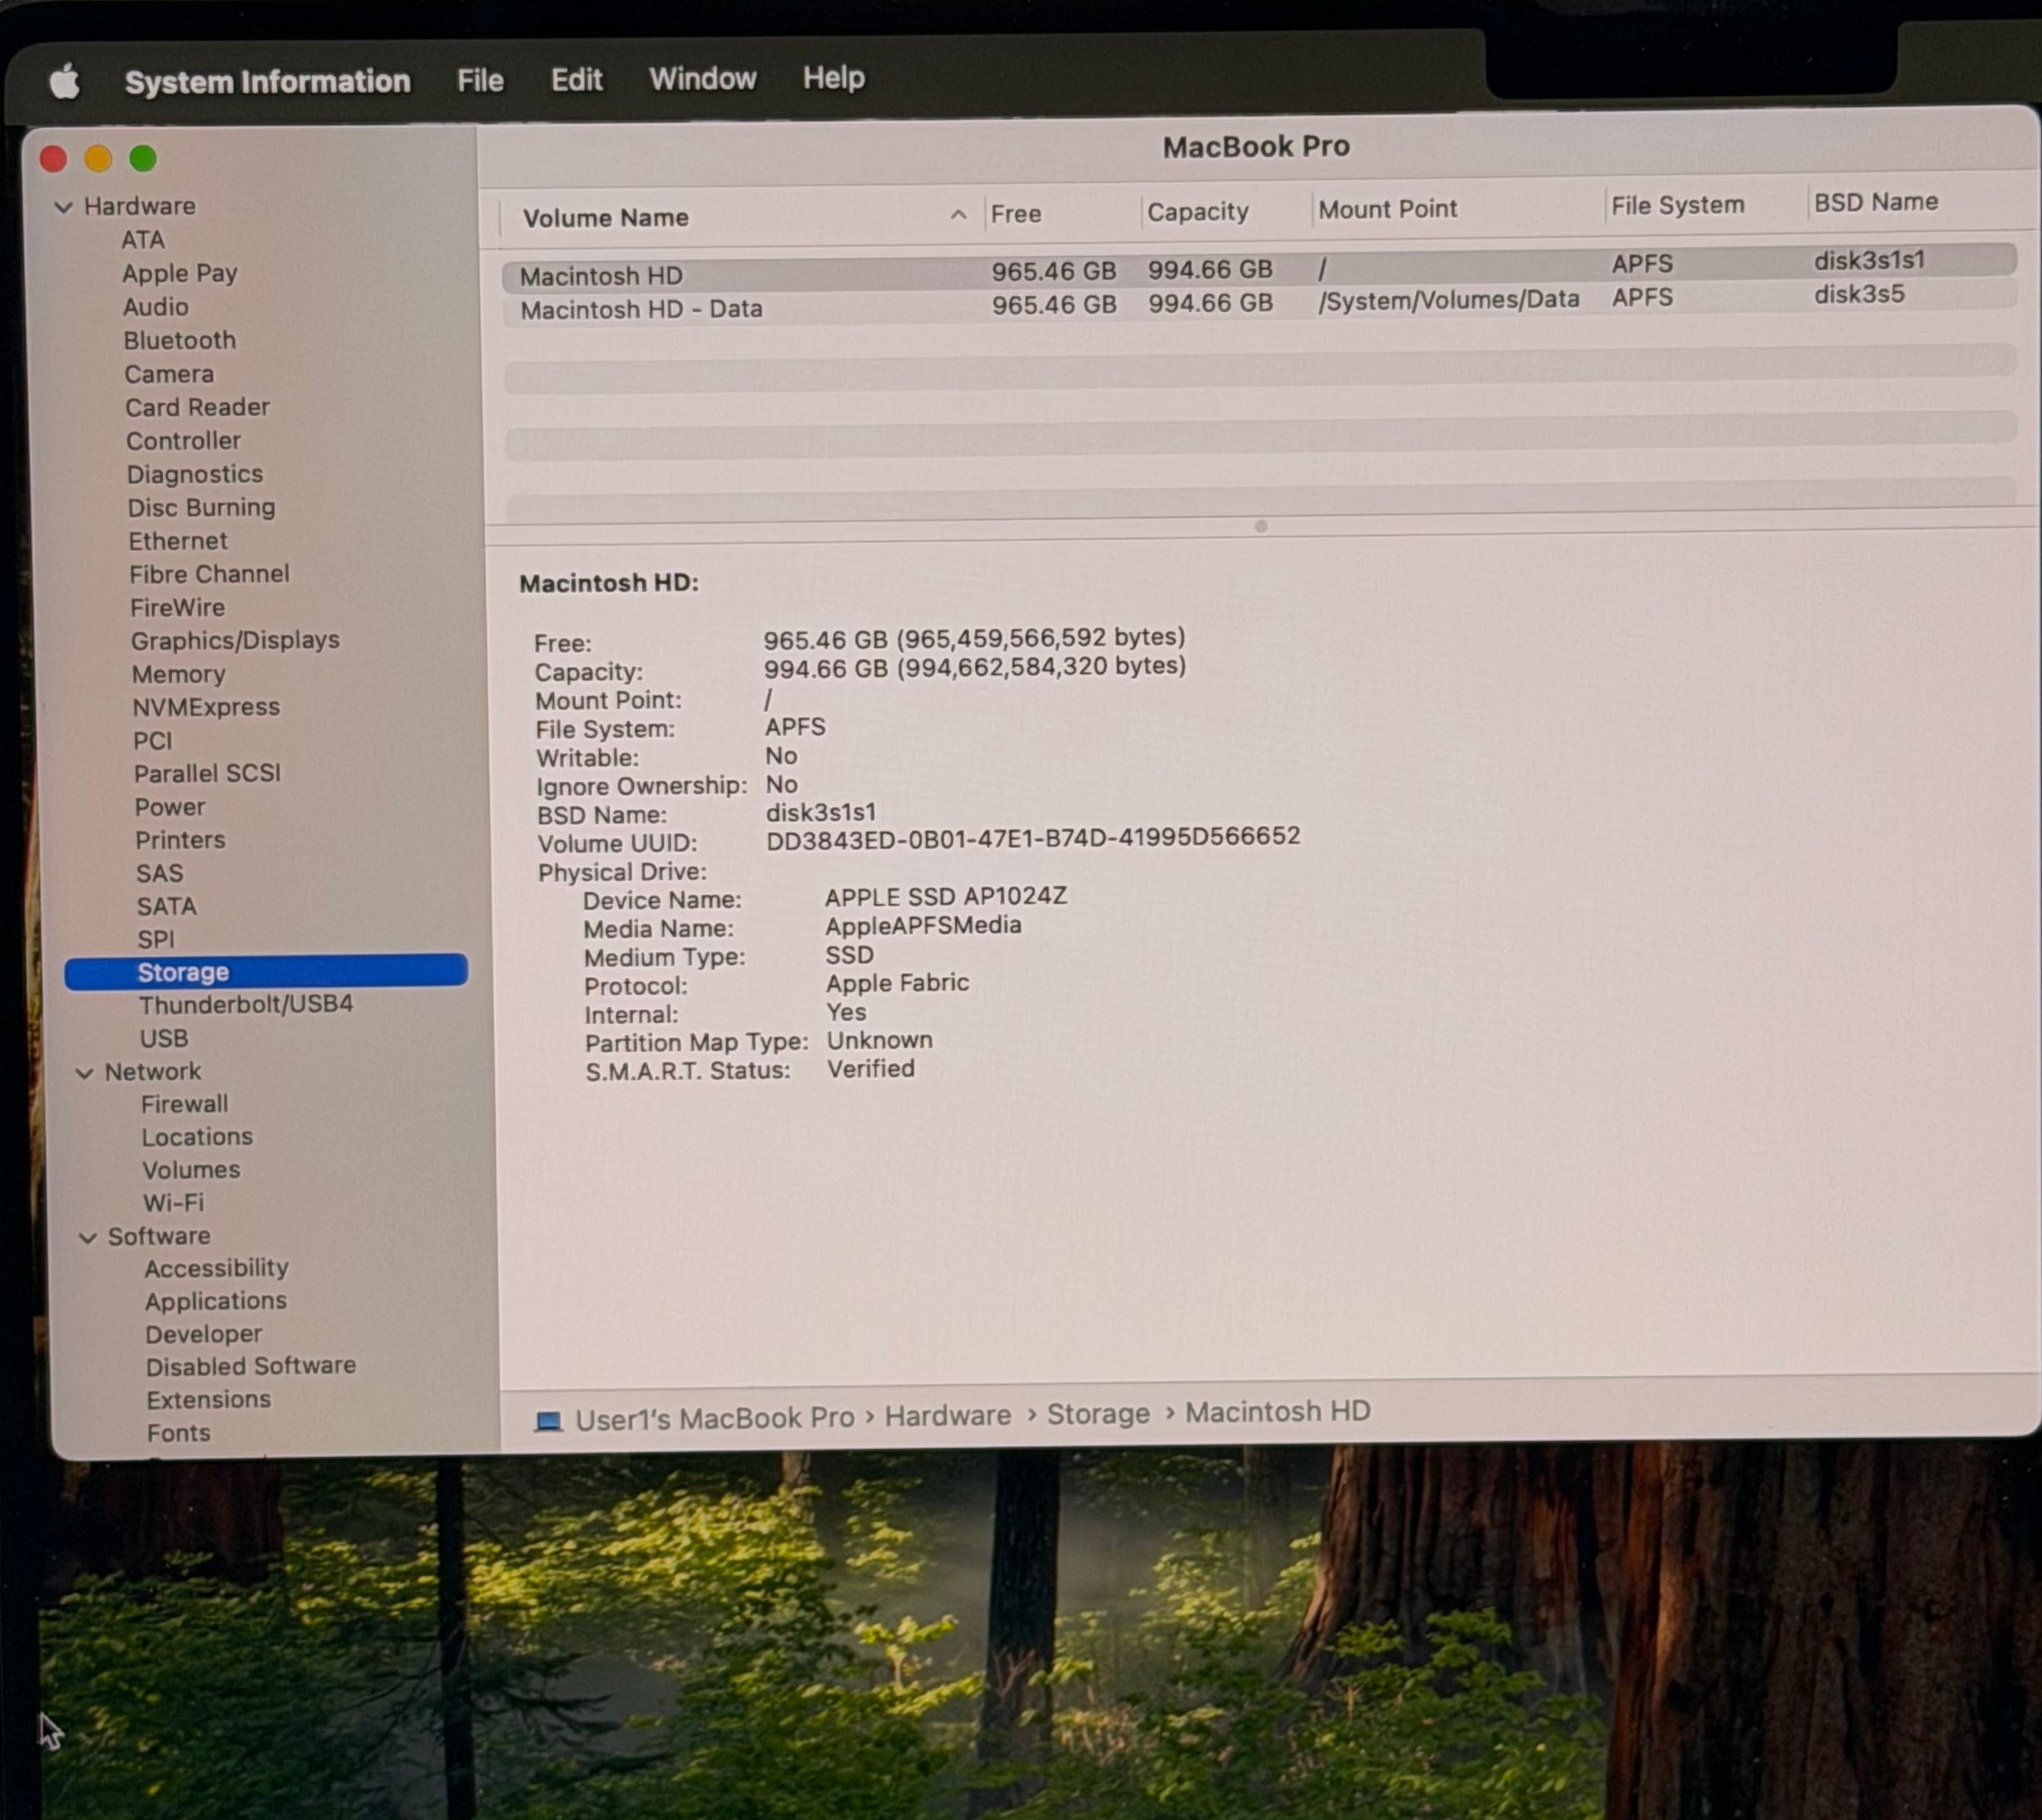Select Bluetooth in the sidebar
Image resolution: width=2042 pixels, height=1820 pixels.
point(180,340)
